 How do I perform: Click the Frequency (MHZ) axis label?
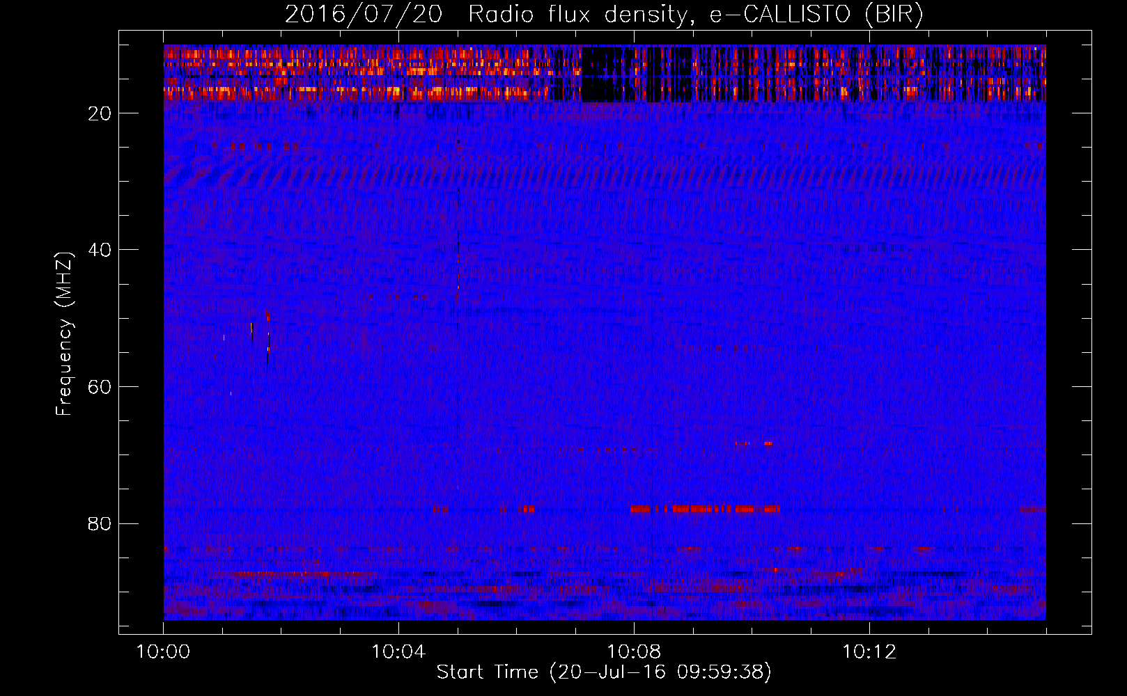pos(64,334)
